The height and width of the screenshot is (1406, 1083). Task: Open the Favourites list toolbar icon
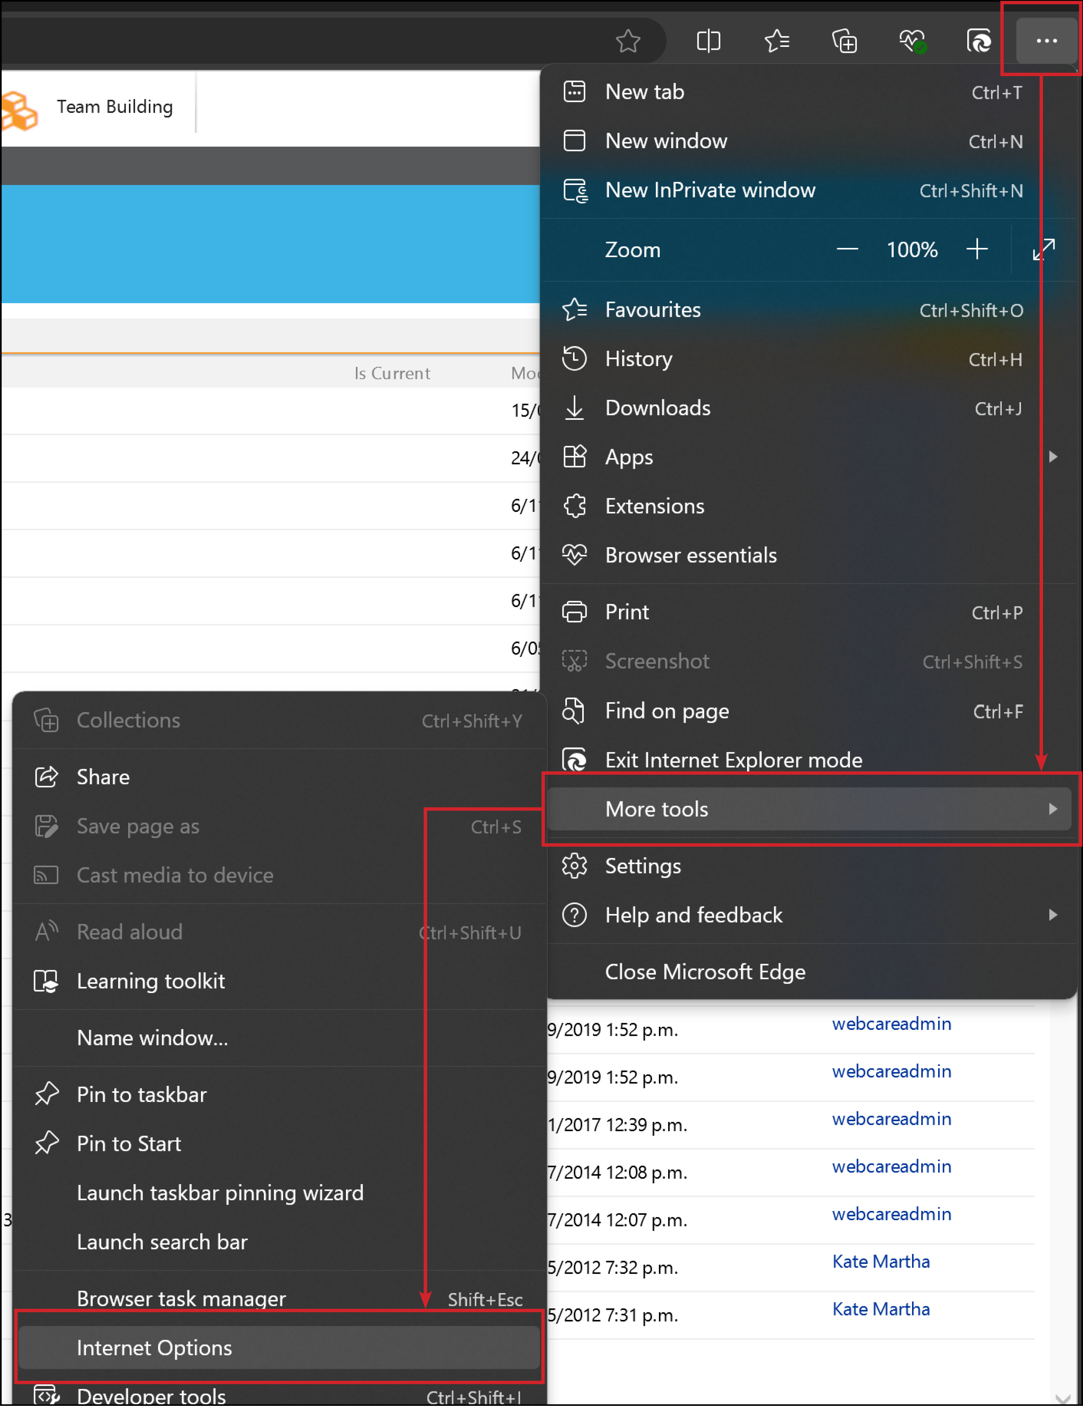coord(777,42)
